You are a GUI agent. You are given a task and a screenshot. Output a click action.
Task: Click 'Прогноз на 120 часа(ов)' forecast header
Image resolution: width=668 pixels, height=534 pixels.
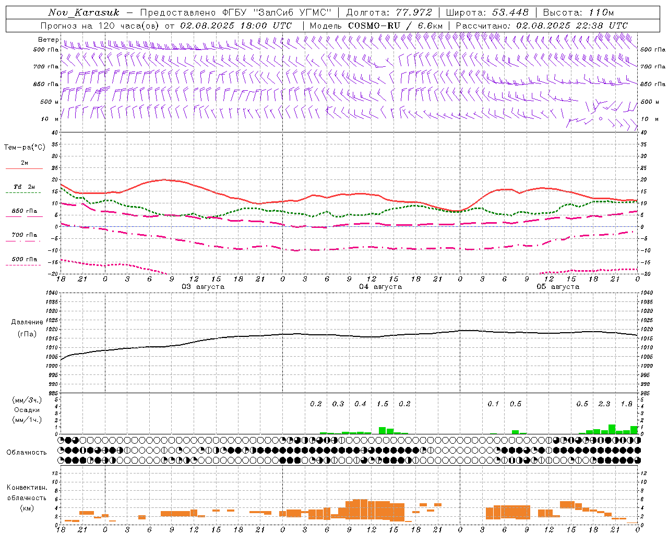pos(100,26)
